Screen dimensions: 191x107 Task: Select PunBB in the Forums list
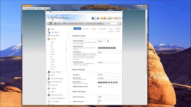(x=52, y=54)
